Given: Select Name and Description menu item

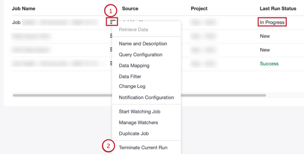Looking at the screenshot, I should 143,44.
